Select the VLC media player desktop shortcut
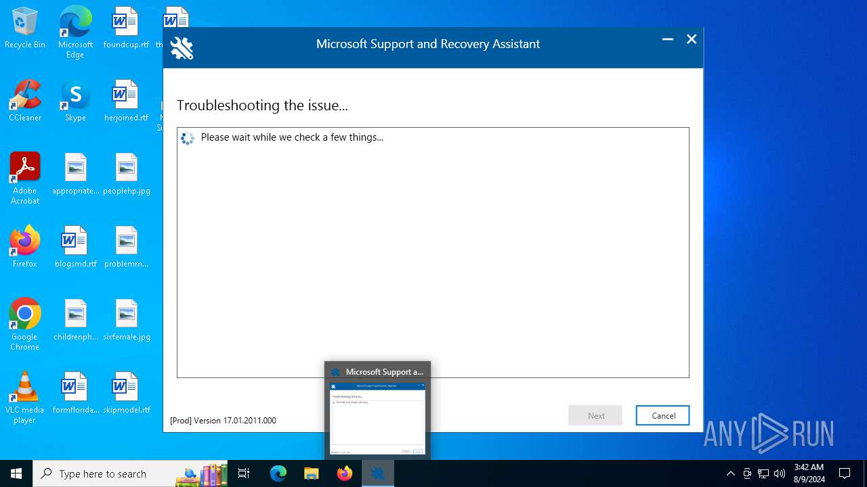867x487 pixels. (25, 398)
